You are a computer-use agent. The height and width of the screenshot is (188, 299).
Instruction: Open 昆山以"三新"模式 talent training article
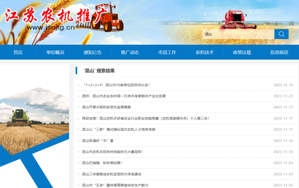click(118, 129)
